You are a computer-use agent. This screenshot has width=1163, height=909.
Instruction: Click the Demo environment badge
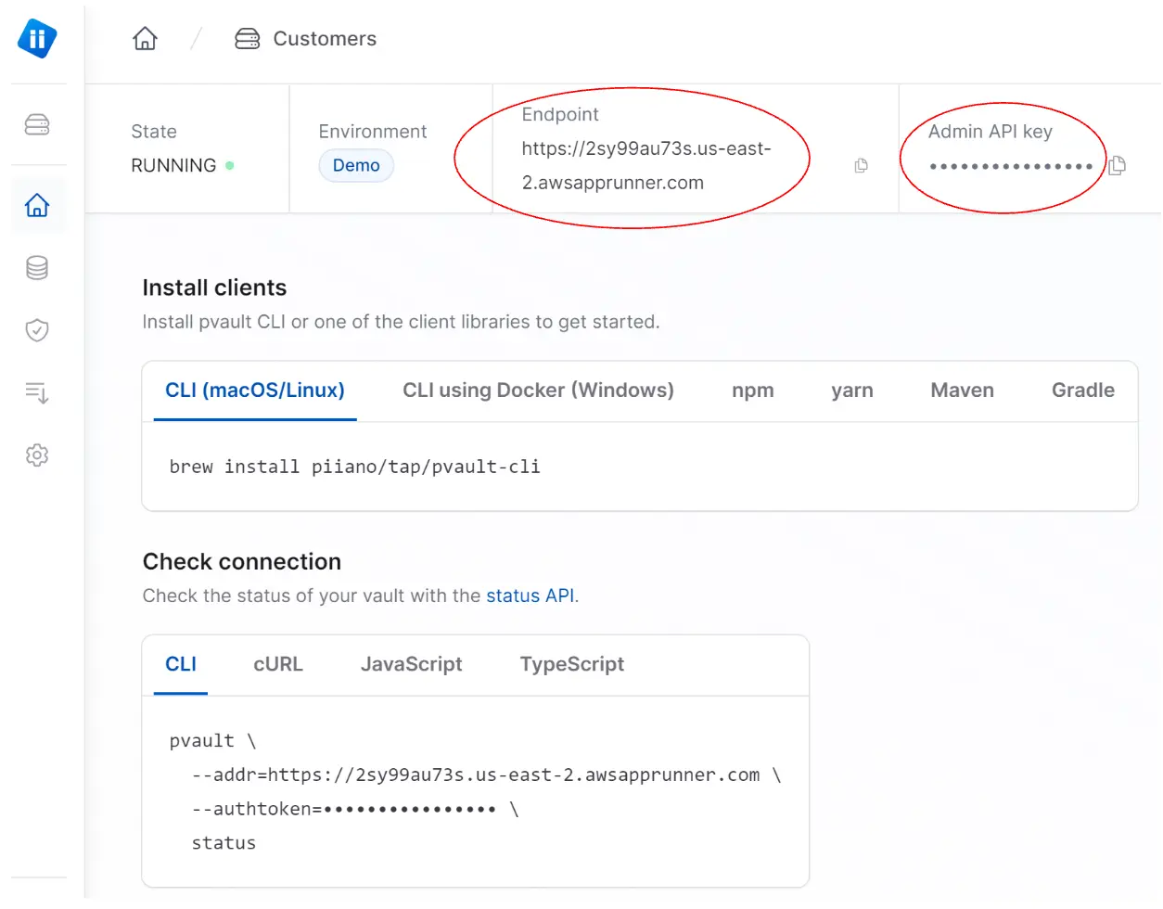point(356,165)
